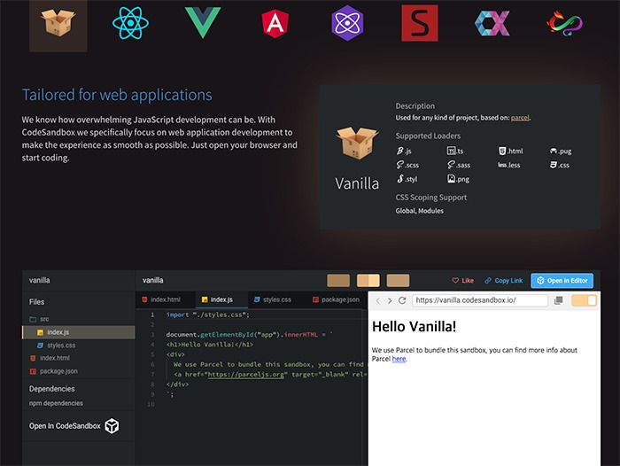Click the browser back arrow
This screenshot has width=620, height=466.
click(377, 300)
